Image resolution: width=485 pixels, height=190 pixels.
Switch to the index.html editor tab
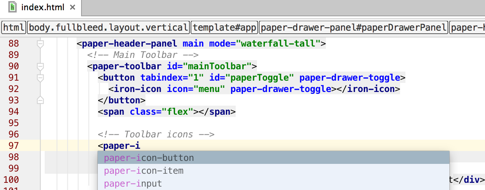(x=41, y=7)
